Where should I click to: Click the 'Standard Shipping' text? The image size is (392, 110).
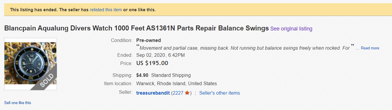(171, 75)
